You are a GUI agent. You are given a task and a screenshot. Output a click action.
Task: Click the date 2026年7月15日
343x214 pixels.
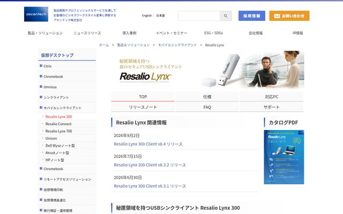coord(128,156)
